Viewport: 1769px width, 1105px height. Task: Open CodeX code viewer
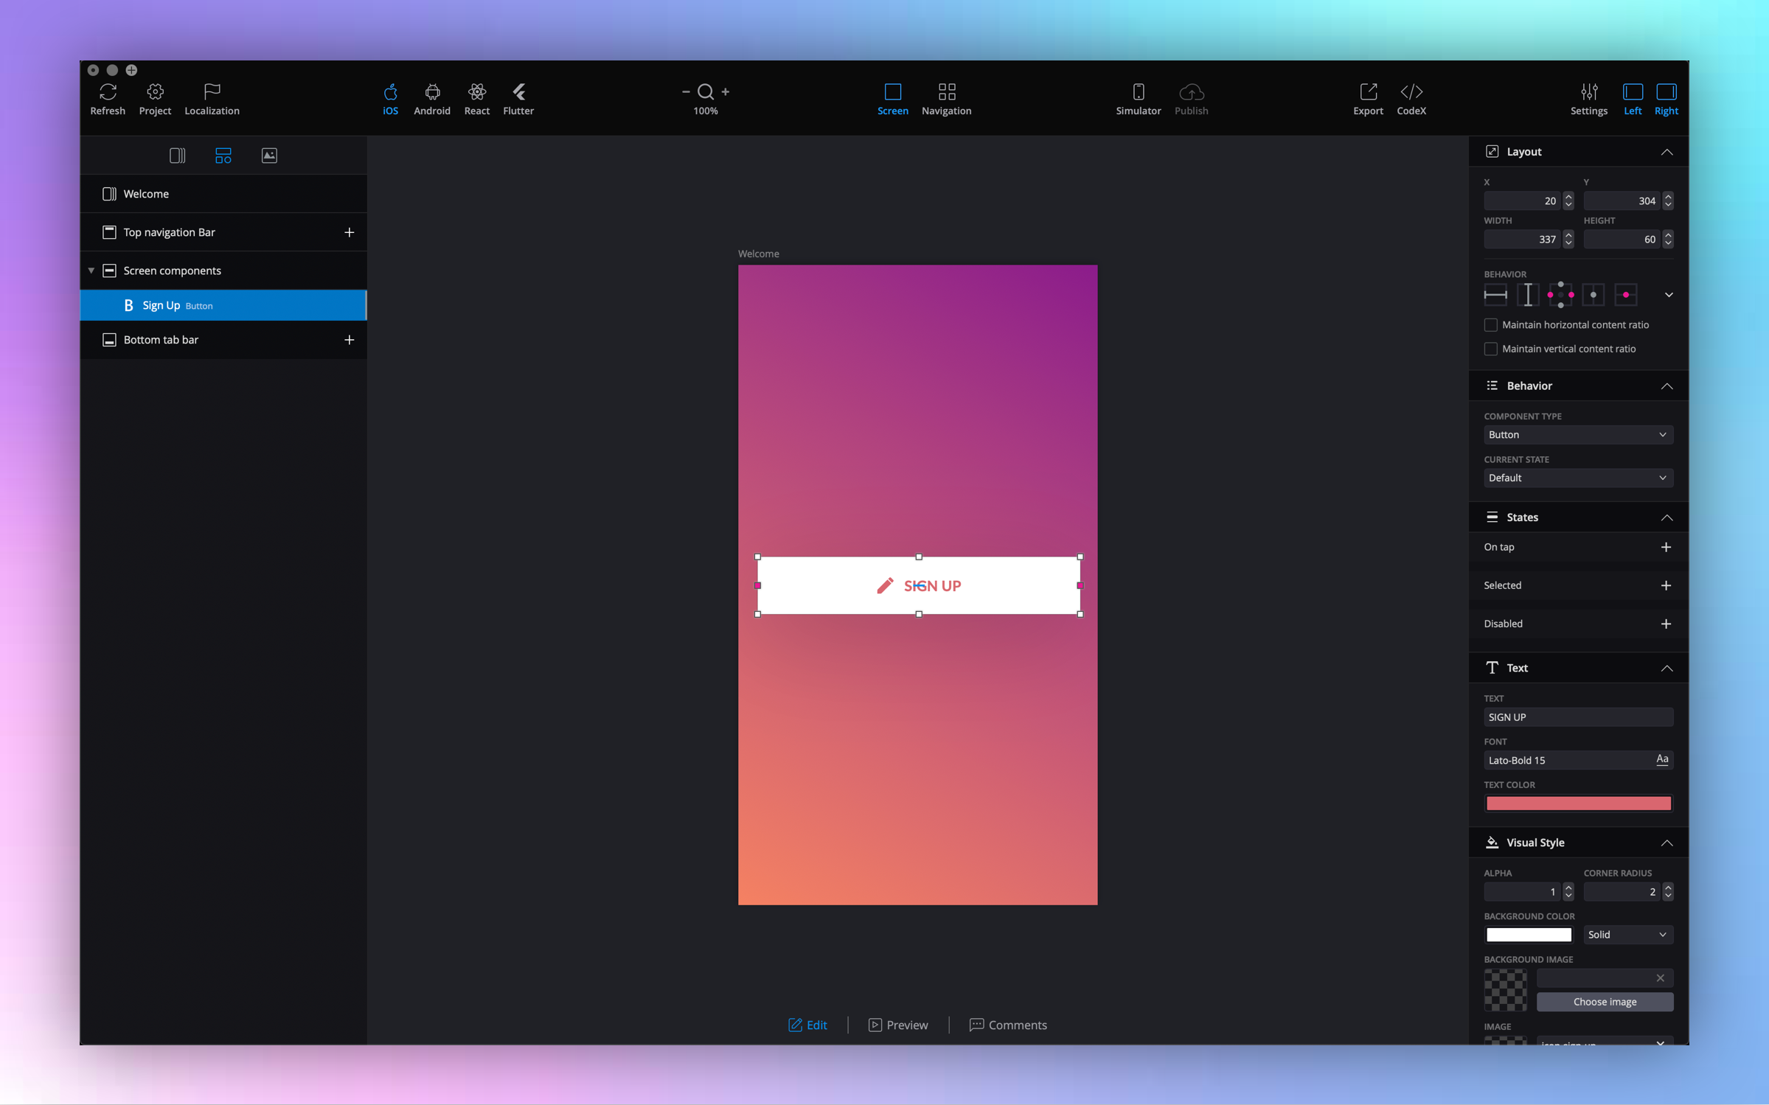tap(1411, 92)
